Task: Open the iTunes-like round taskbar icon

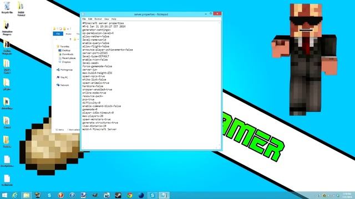Action: 72,195
